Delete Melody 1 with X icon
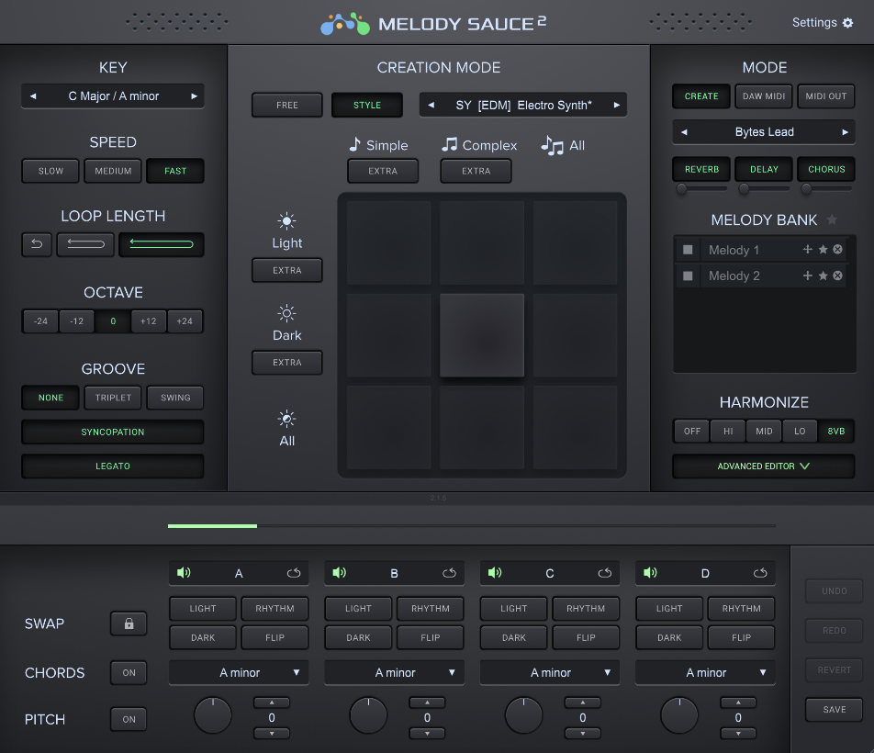This screenshot has width=874, height=753. tap(838, 250)
